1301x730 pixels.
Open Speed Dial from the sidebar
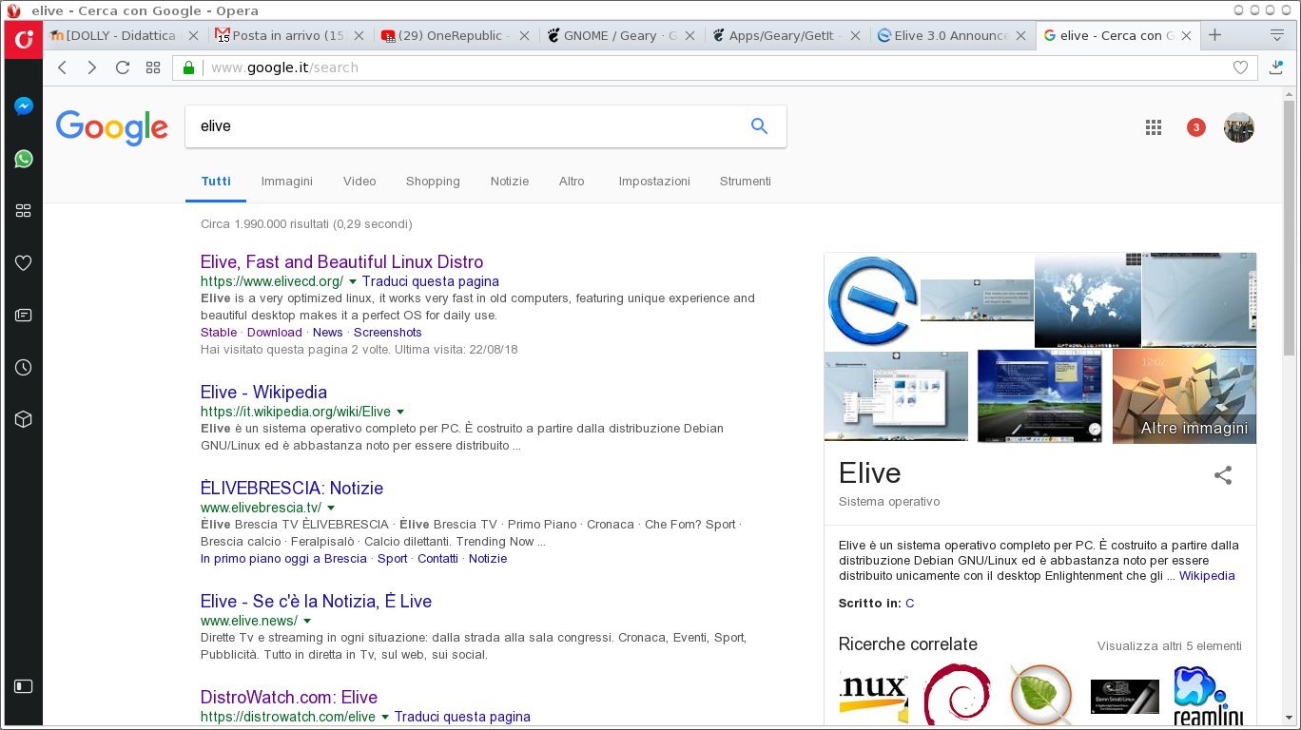(24, 211)
